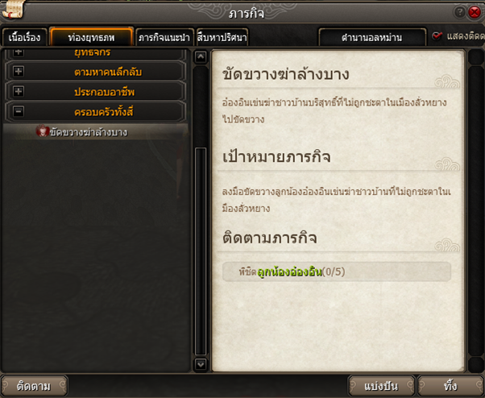The image size is (485, 398).
Task: Collapse the ครอบครัวทั้งสี่ category
Action: (19, 111)
